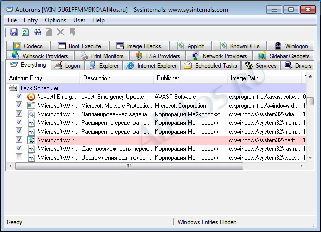
Task: Click the vertical scrollbar thumb
Action: coord(311,101)
